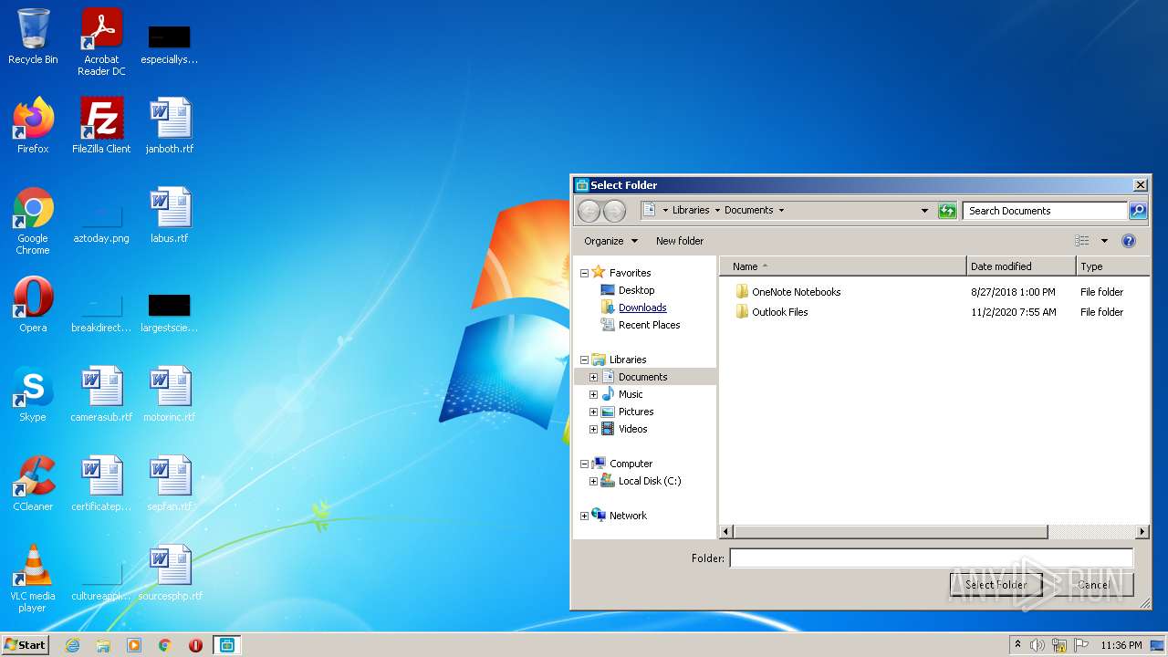The width and height of the screenshot is (1168, 657).
Task: Click the taskbar clock showing 11:36 PM
Action: [x=1121, y=645]
